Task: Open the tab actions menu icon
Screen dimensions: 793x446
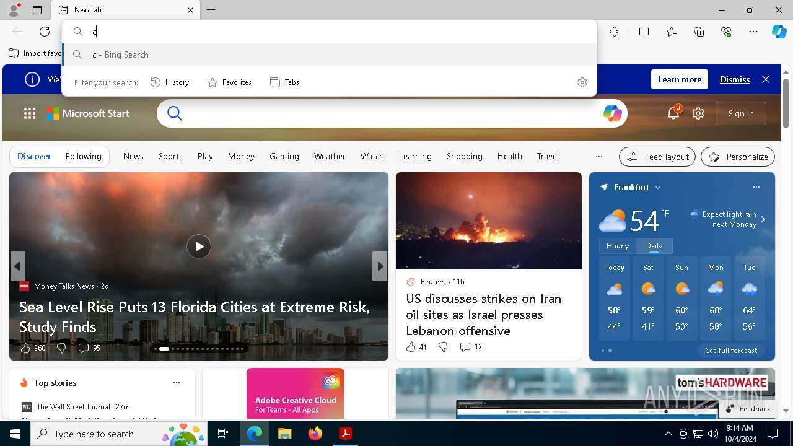Action: 37,10
